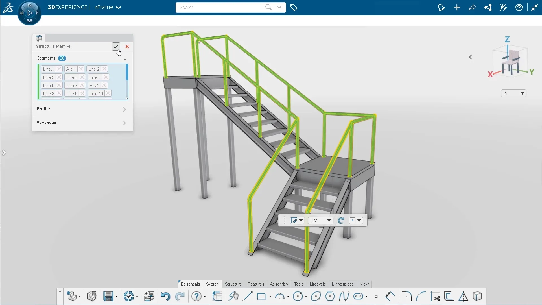Select the Spline sketch tool
The width and height of the screenshot is (542, 305).
click(x=344, y=296)
